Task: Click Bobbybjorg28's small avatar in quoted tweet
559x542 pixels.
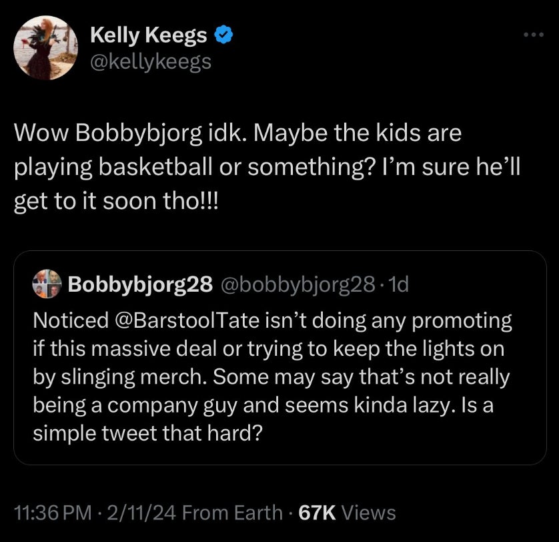Action: coord(46,286)
